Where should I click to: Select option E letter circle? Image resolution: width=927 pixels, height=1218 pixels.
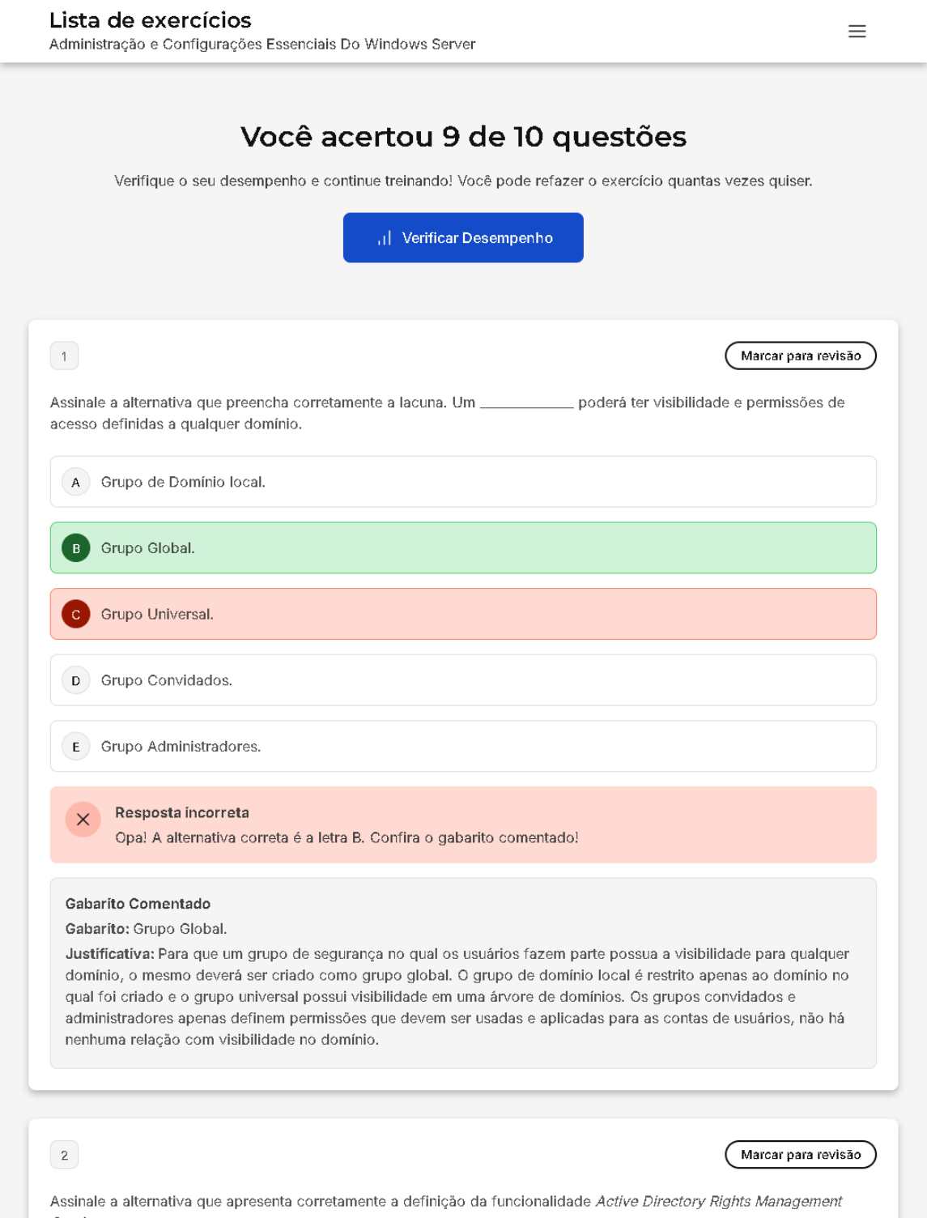[76, 747]
